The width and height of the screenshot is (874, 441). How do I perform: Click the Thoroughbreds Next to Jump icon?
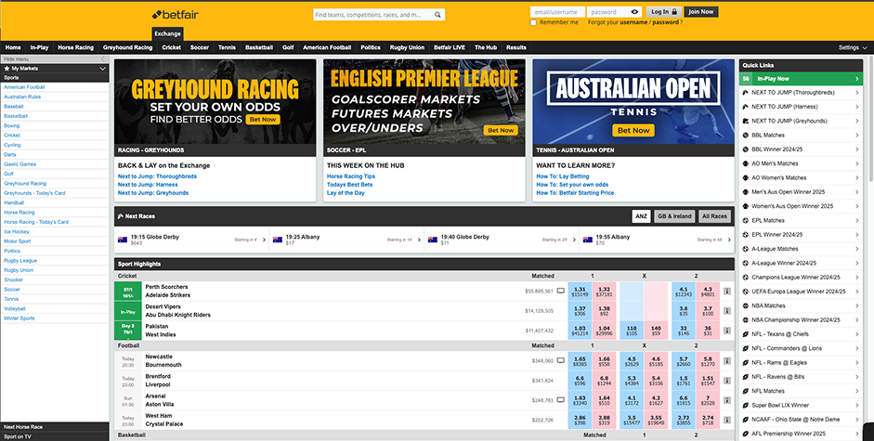[746, 93]
